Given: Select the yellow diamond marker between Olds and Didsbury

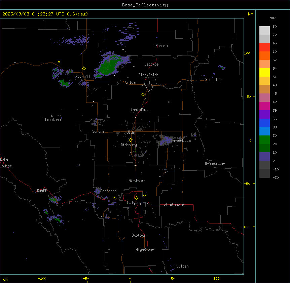Looking at the screenshot, I should (x=131, y=140).
